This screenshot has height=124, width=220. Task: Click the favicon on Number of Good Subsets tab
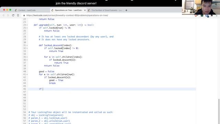pos(89,10)
